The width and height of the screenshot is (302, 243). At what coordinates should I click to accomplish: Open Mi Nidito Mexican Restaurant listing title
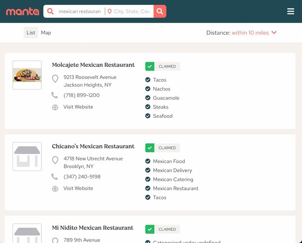pyautogui.click(x=92, y=228)
